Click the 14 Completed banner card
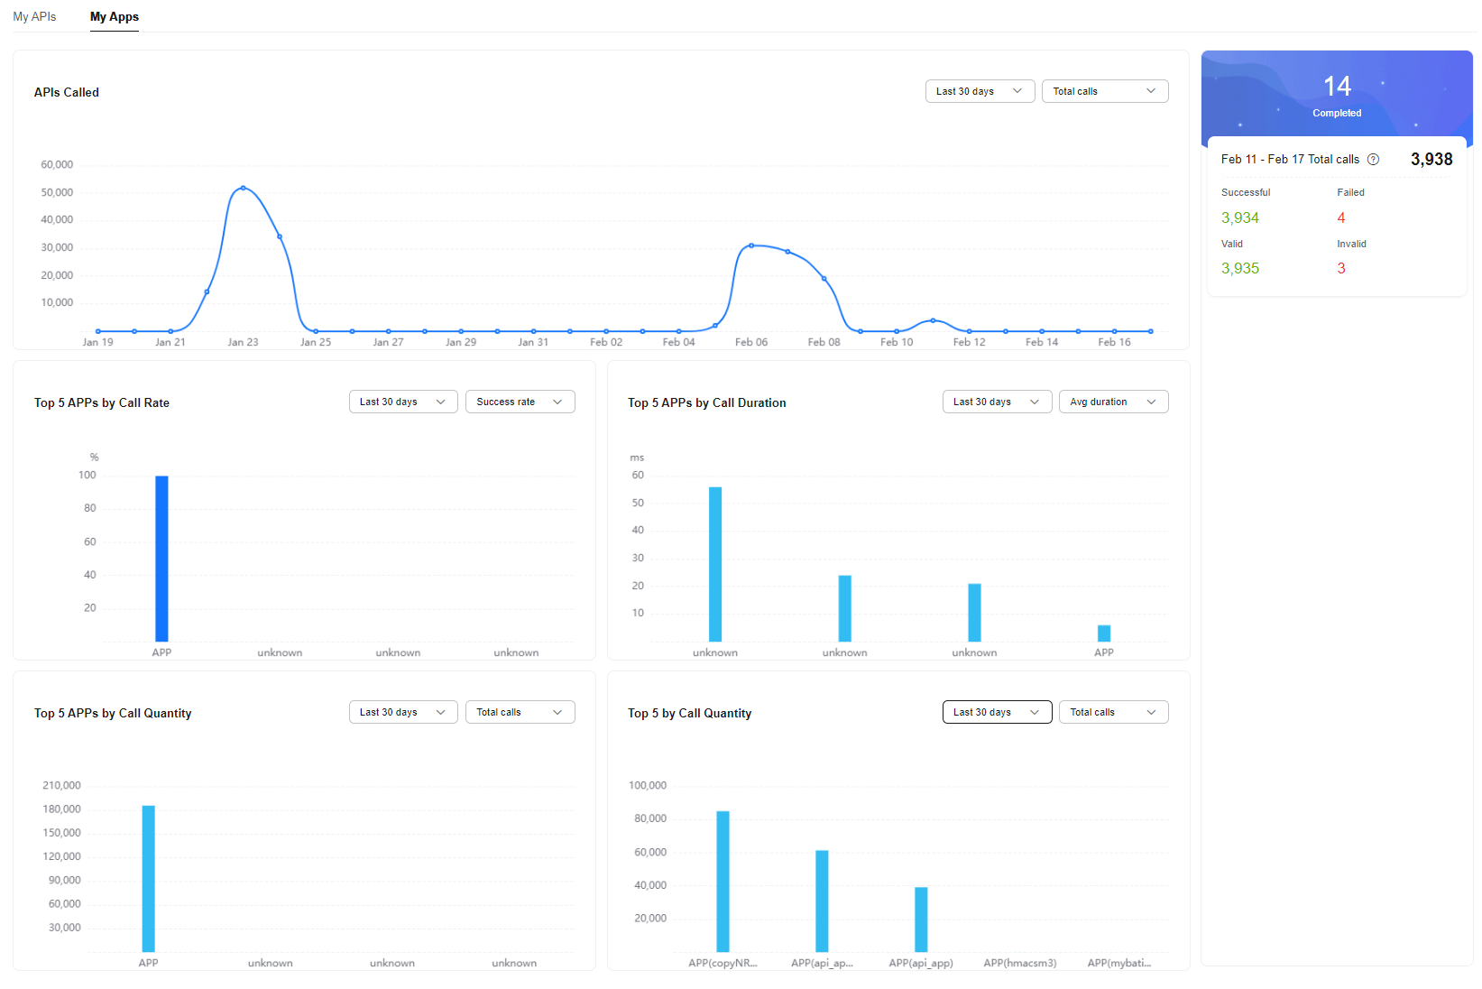 1337,96
